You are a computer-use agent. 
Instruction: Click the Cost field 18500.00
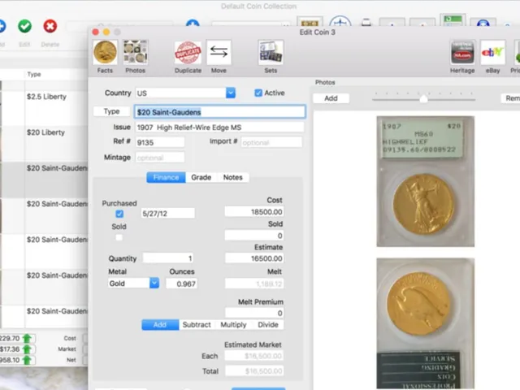[254, 212]
